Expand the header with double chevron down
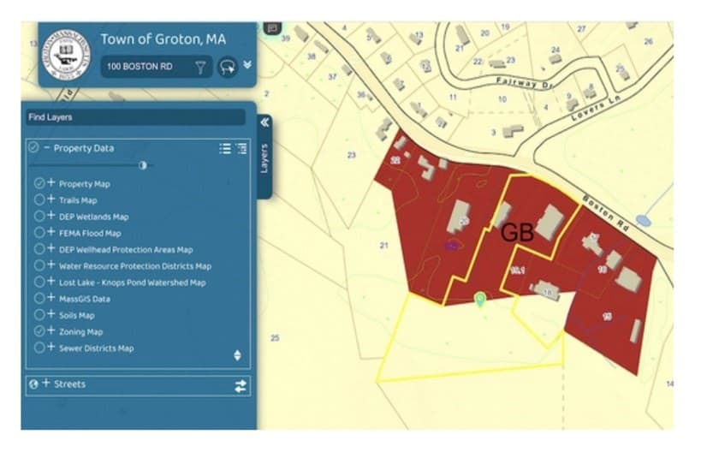 (247, 64)
